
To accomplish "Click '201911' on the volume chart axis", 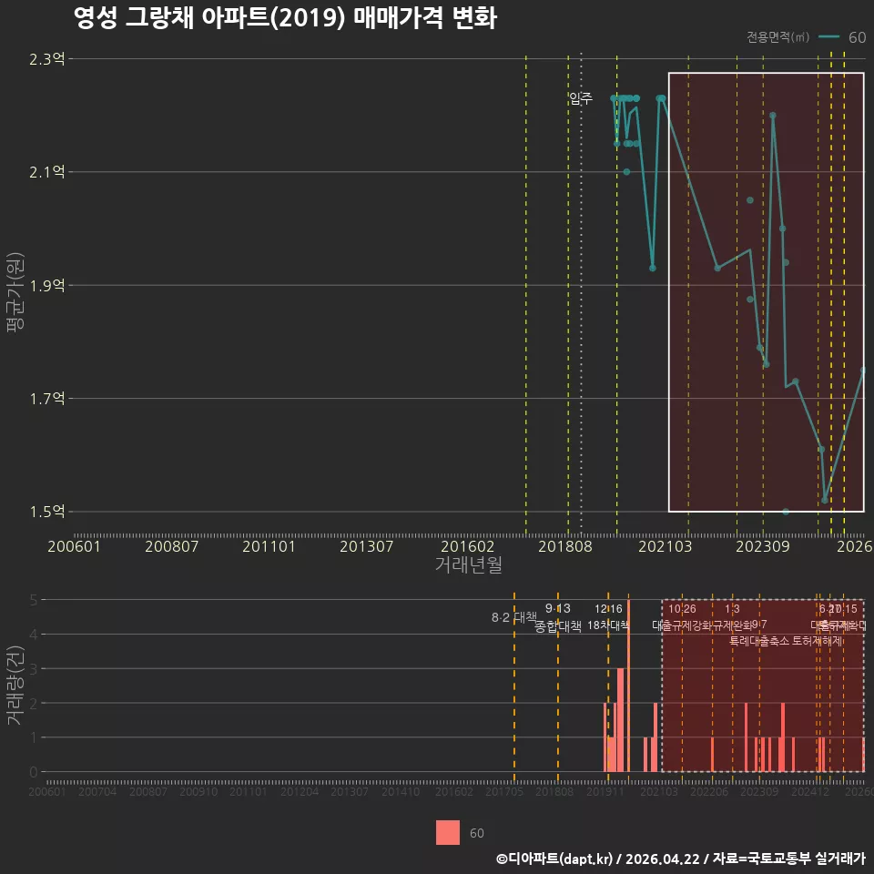I will pyautogui.click(x=605, y=791).
